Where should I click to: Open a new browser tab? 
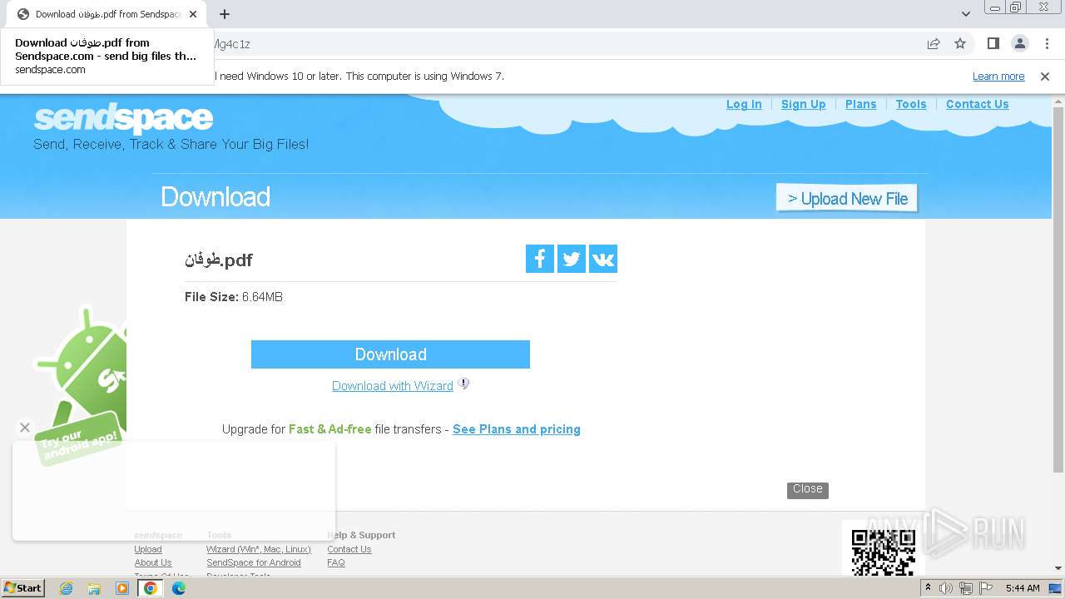tap(225, 14)
